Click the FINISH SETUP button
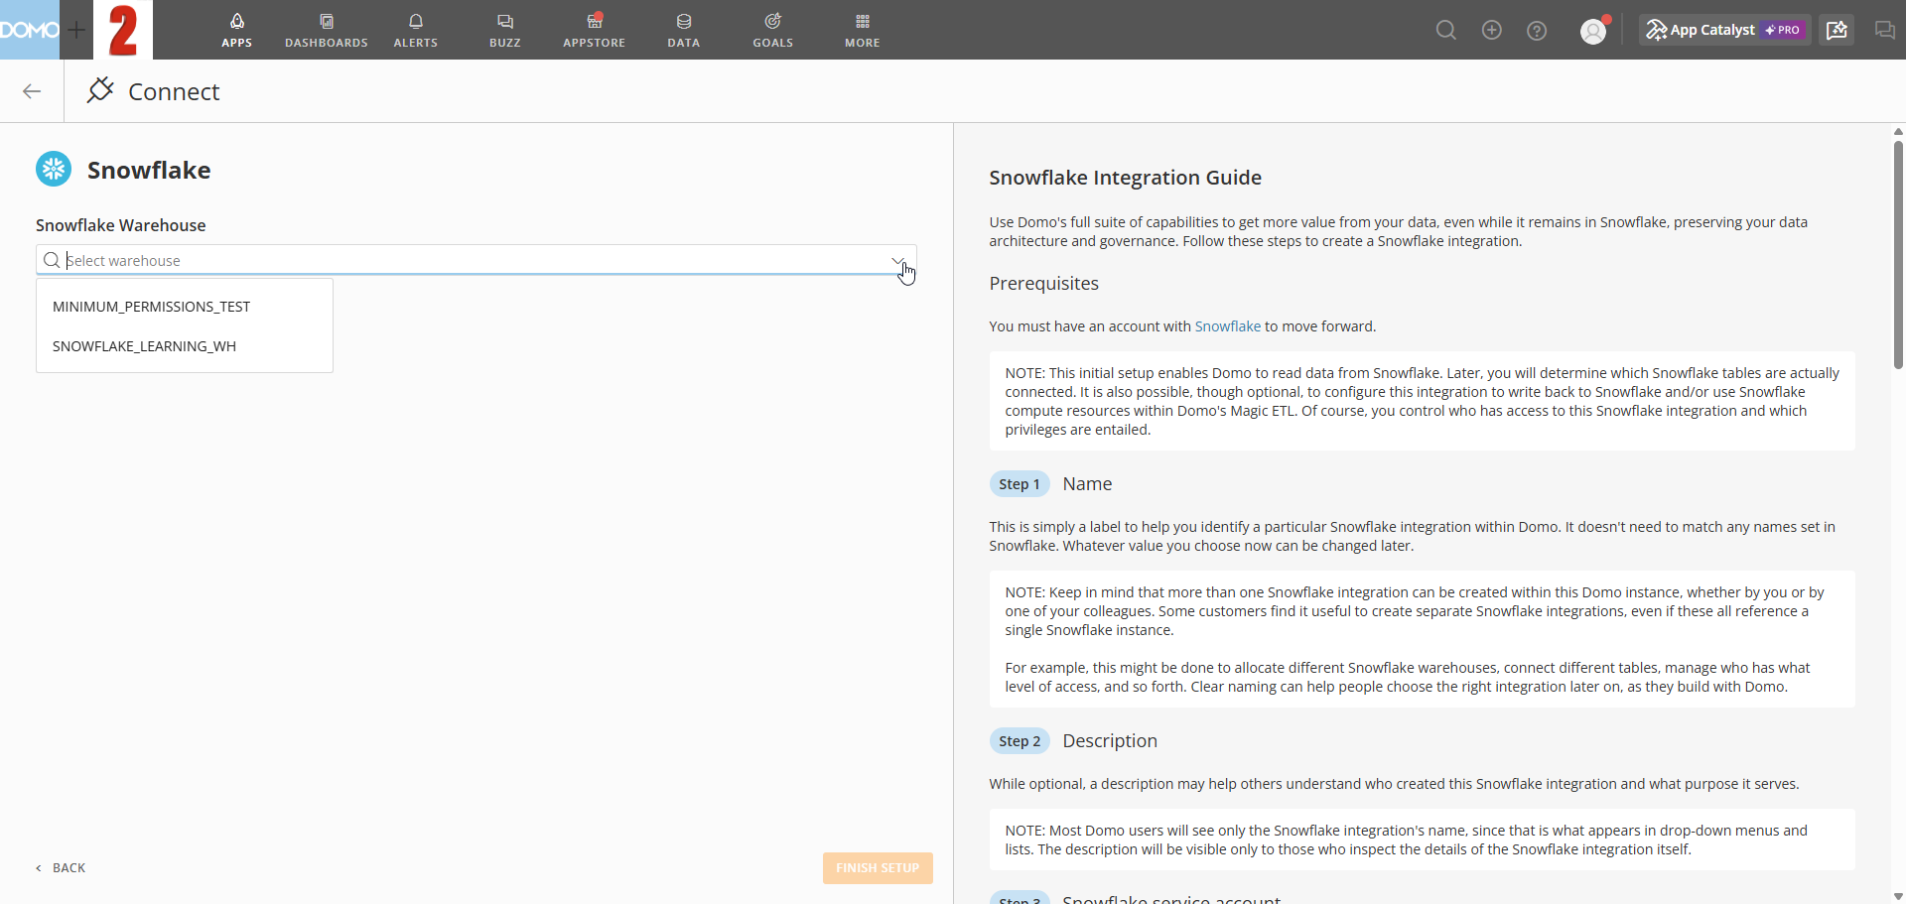Image resolution: width=1906 pixels, height=904 pixels. coord(878,867)
